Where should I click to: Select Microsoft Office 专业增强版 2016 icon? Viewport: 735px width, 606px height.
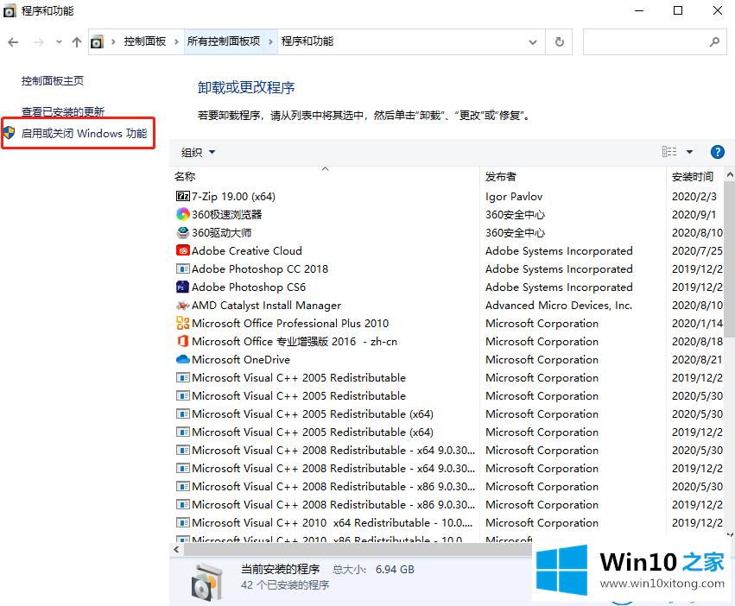click(x=183, y=341)
